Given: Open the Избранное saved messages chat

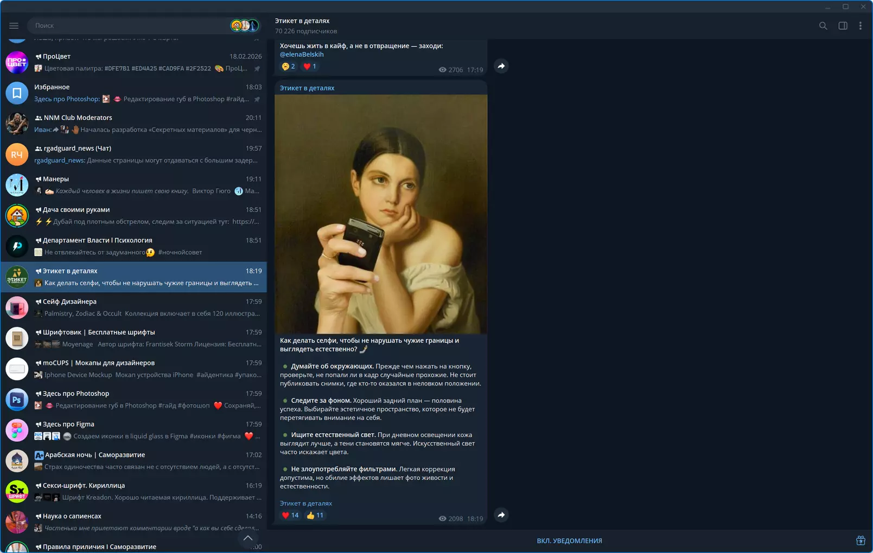Looking at the screenshot, I should 134,93.
